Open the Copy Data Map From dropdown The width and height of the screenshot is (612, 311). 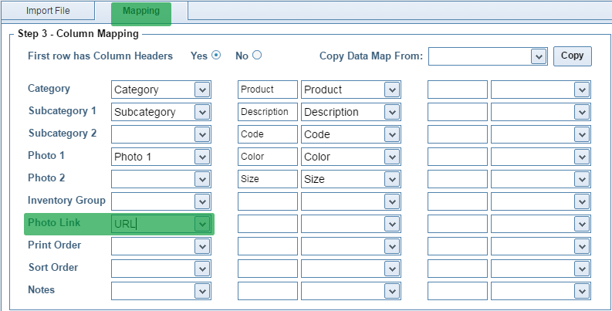tap(538, 56)
